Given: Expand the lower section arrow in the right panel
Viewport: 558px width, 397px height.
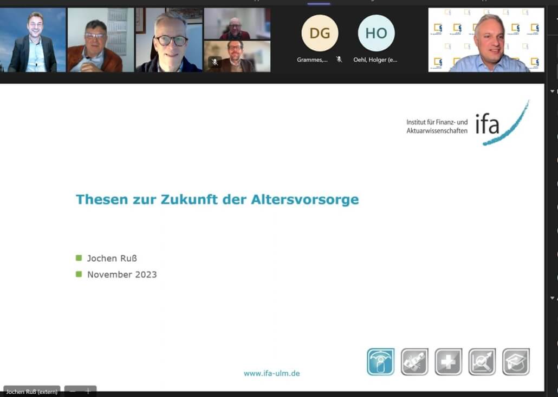Looking at the screenshot, I should click(552, 298).
